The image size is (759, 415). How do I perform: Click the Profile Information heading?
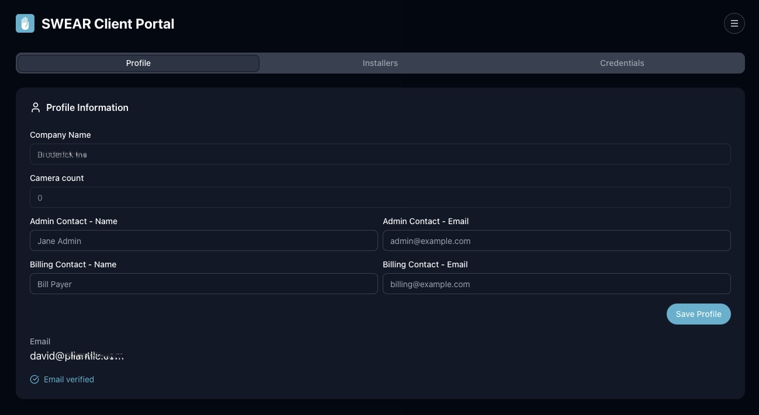pyautogui.click(x=87, y=107)
